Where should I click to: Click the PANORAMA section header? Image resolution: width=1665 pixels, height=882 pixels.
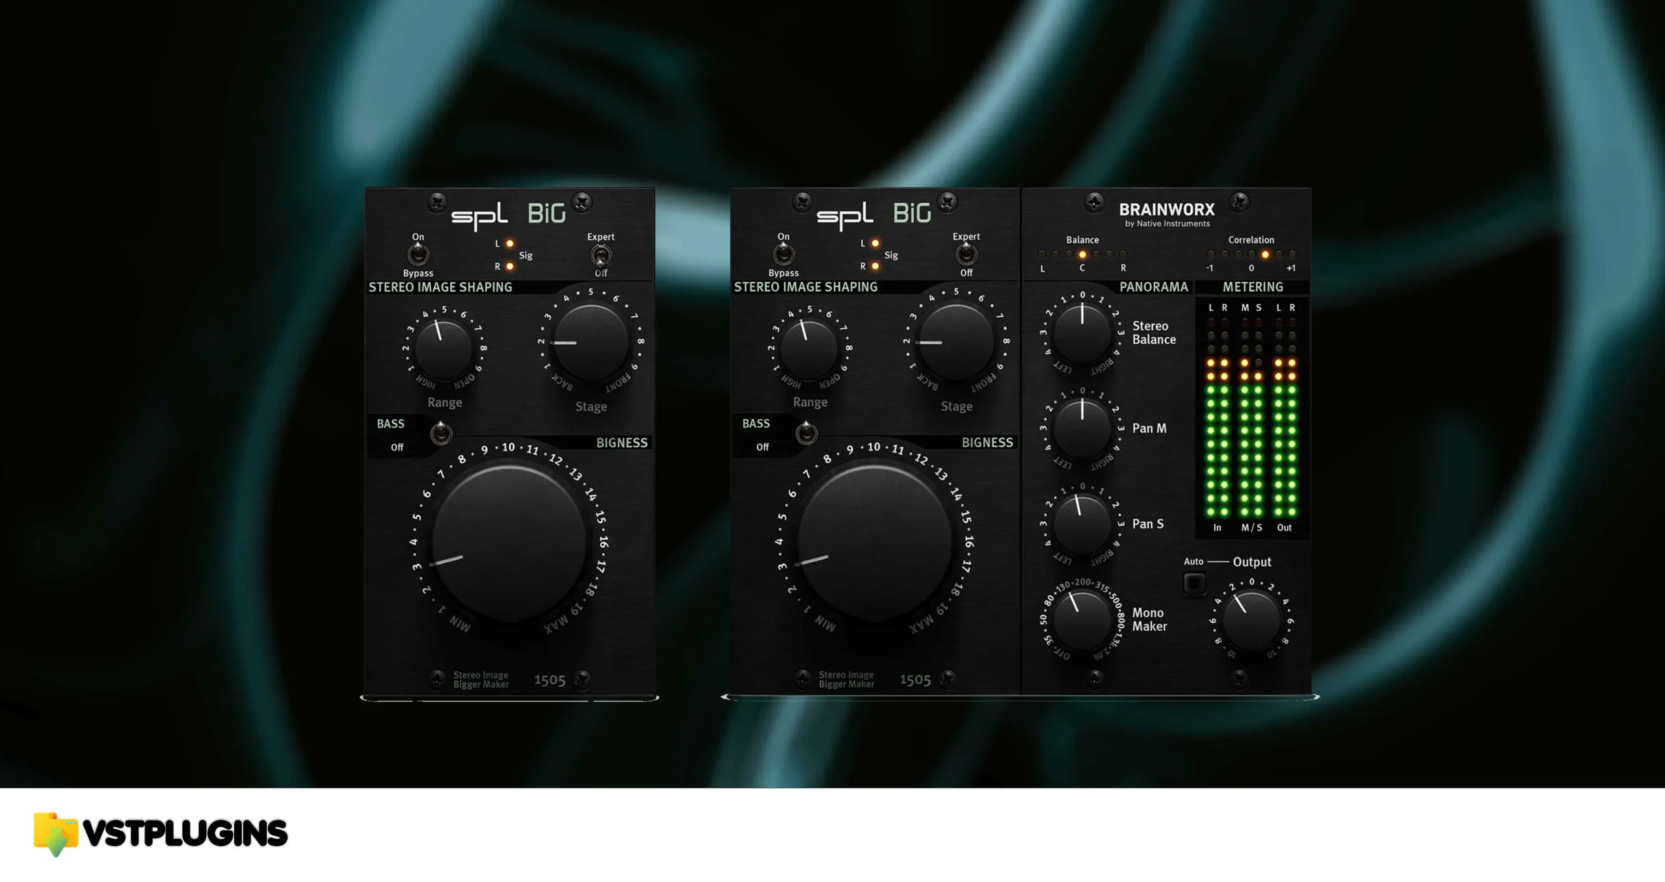1154,287
